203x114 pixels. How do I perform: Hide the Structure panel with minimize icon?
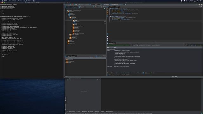tap(100, 80)
